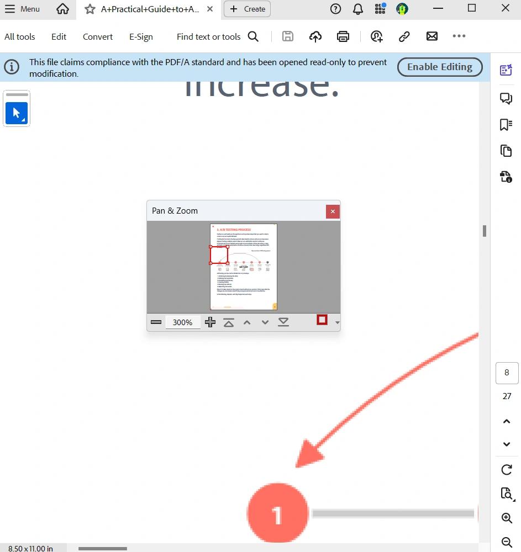Click the horizontal scrollbar thumb

point(103,549)
